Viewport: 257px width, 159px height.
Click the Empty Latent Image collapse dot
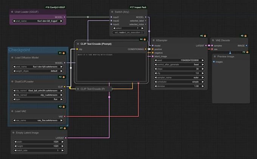12,133
